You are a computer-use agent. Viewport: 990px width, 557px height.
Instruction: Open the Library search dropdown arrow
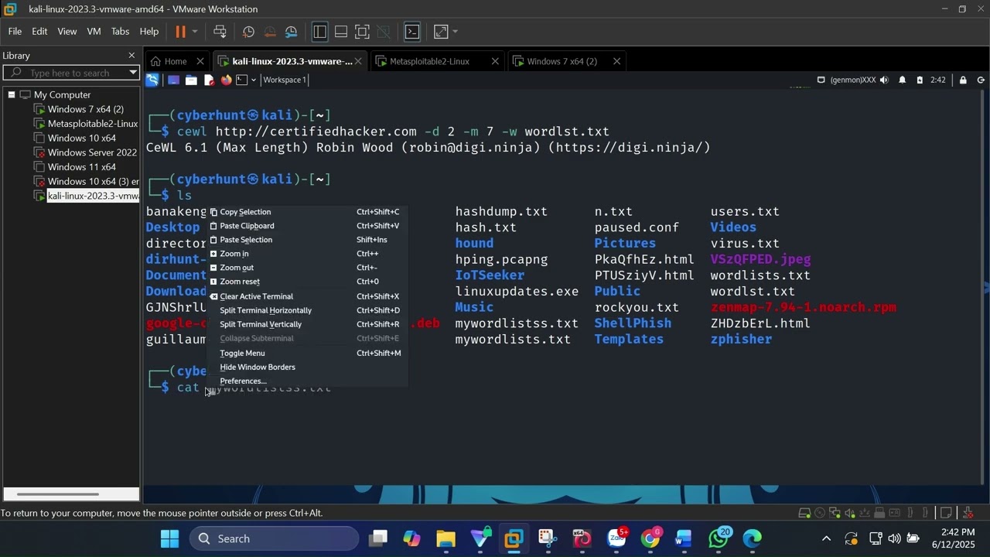133,73
